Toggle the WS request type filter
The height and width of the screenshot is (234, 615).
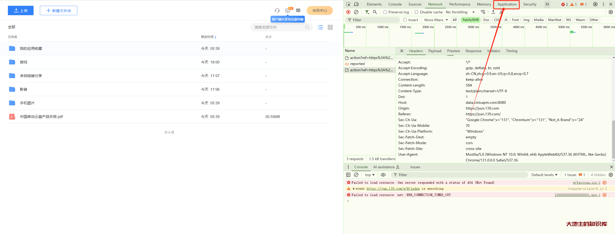(x=568, y=20)
